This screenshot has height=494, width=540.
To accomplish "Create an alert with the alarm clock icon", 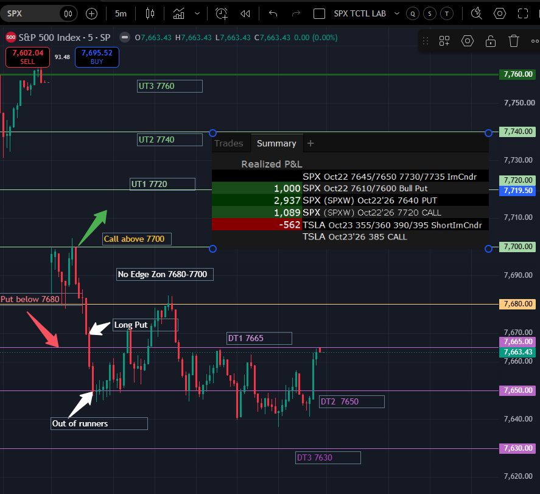I will pyautogui.click(x=222, y=14).
